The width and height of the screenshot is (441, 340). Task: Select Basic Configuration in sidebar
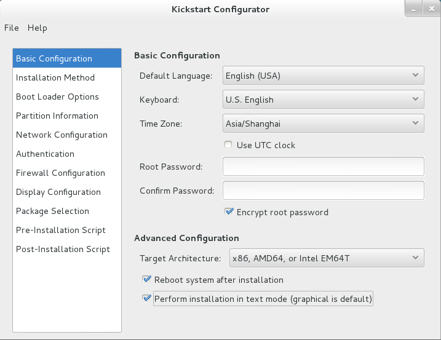point(54,58)
